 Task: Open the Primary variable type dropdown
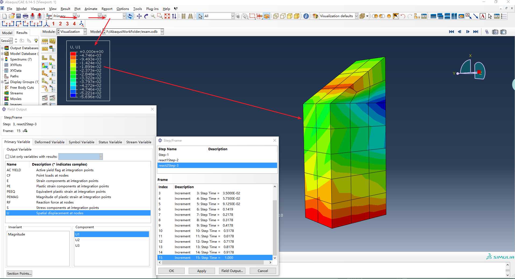pos(74,16)
